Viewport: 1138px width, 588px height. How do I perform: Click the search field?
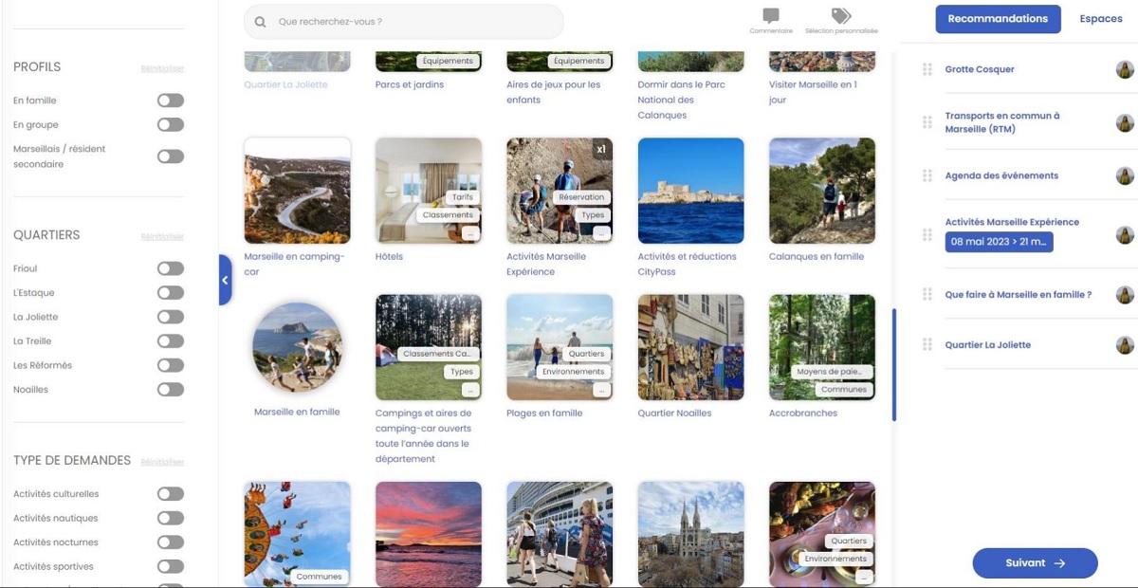pos(403,22)
